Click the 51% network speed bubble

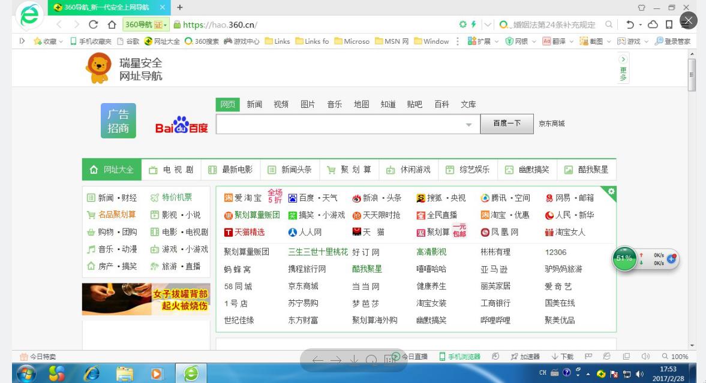pyautogui.click(x=624, y=258)
